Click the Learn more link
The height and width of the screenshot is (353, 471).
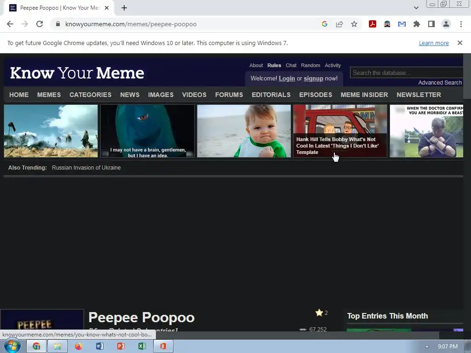434,43
